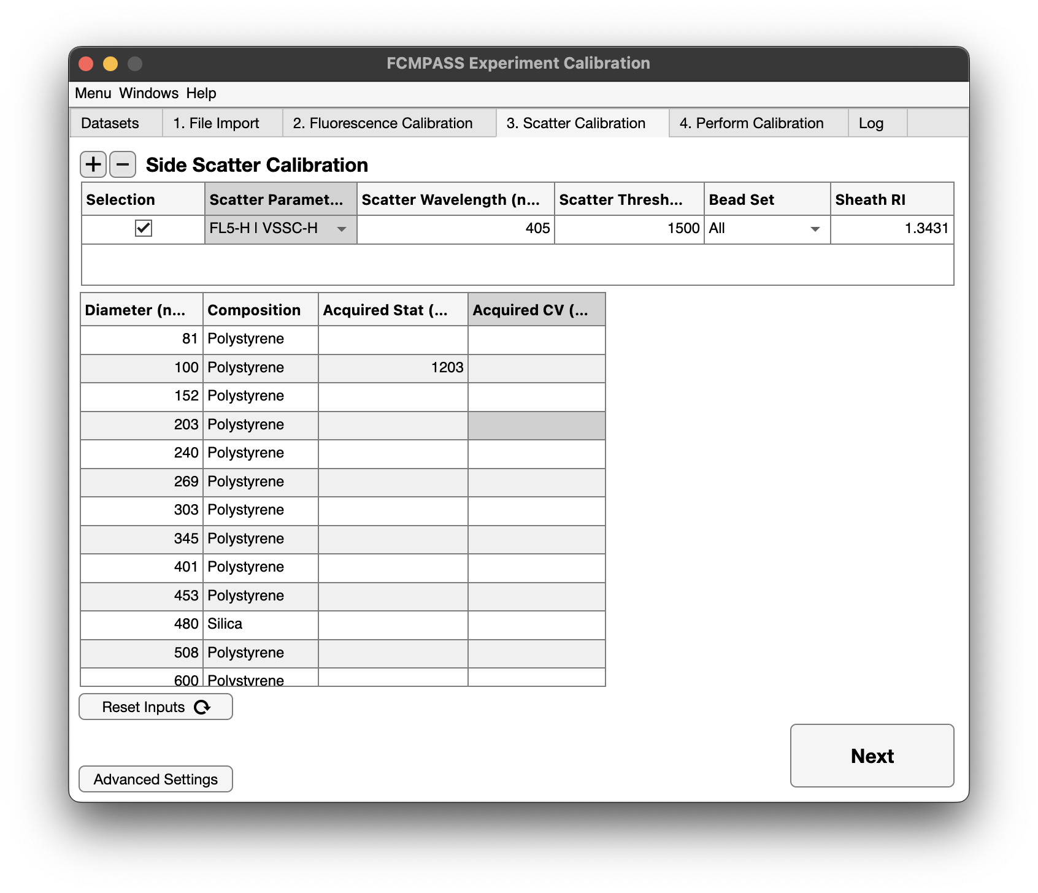
Task: Select the diameter cell 269
Action: click(x=141, y=481)
